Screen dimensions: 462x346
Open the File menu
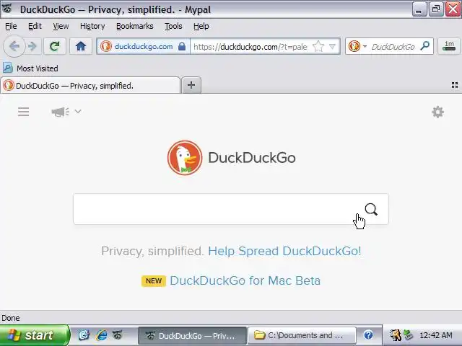tap(11, 26)
